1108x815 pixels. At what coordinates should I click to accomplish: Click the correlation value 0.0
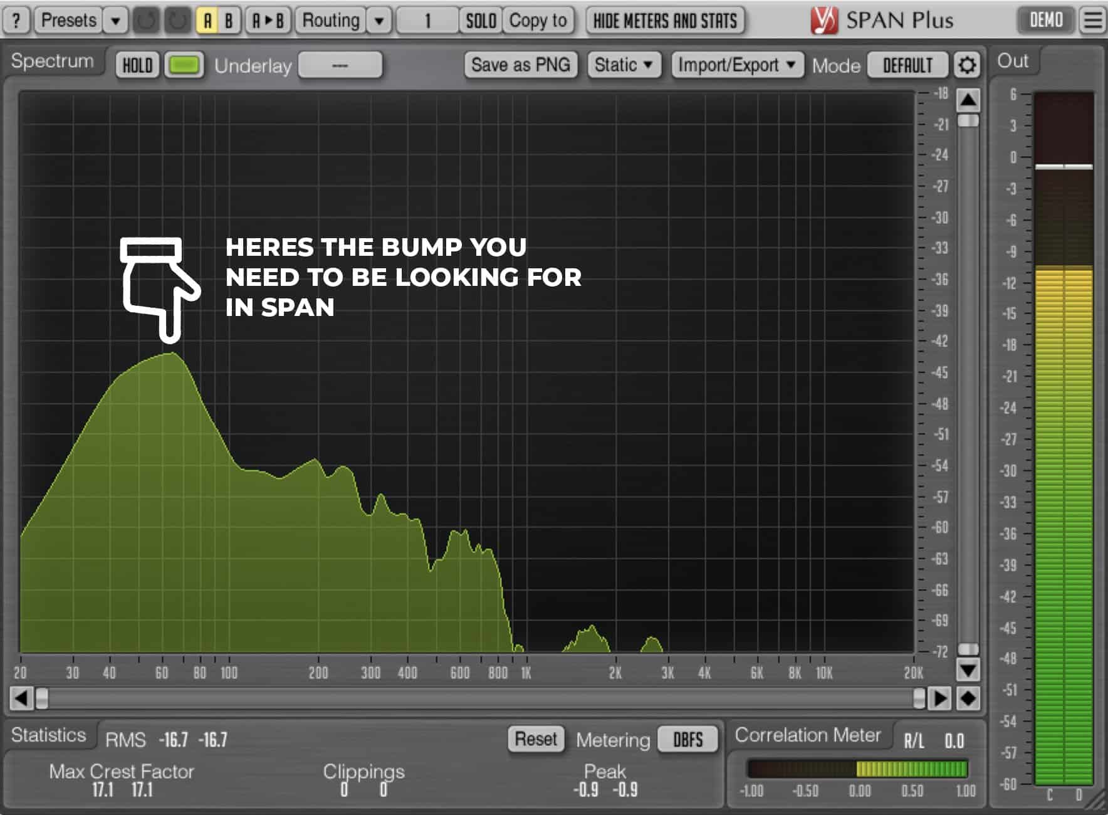pos(954,741)
